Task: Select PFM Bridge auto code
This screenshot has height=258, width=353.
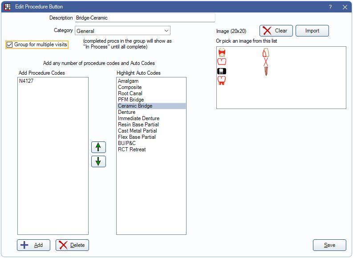Action: pyautogui.click(x=131, y=100)
